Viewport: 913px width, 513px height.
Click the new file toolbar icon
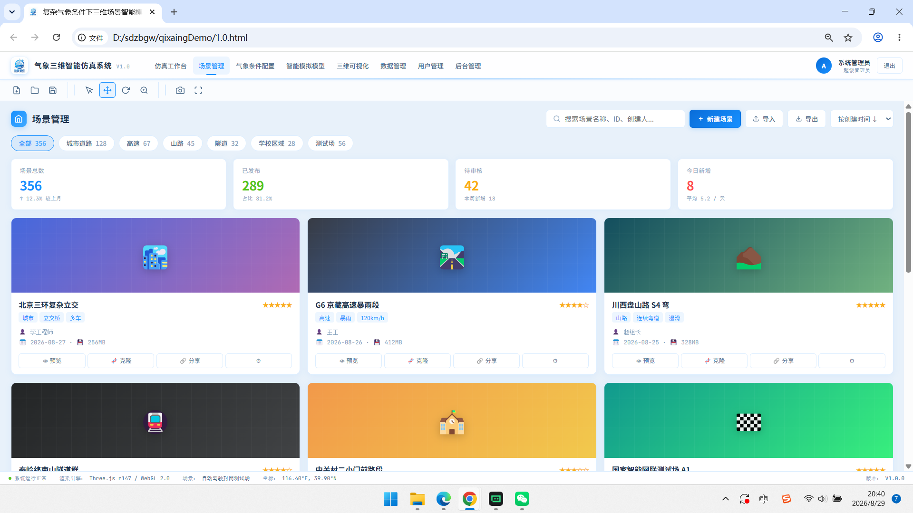pyautogui.click(x=17, y=90)
